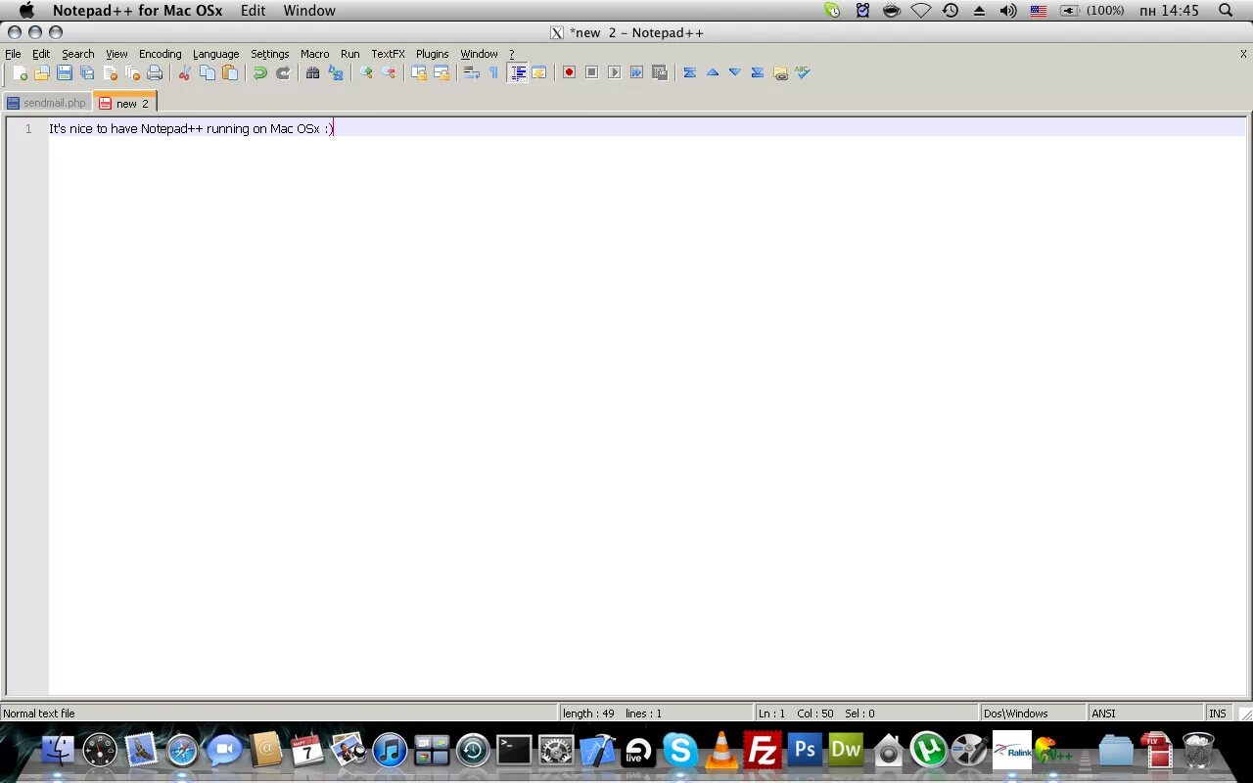Toggle word wrap in the toolbar
The image size is (1253, 783).
(x=471, y=72)
